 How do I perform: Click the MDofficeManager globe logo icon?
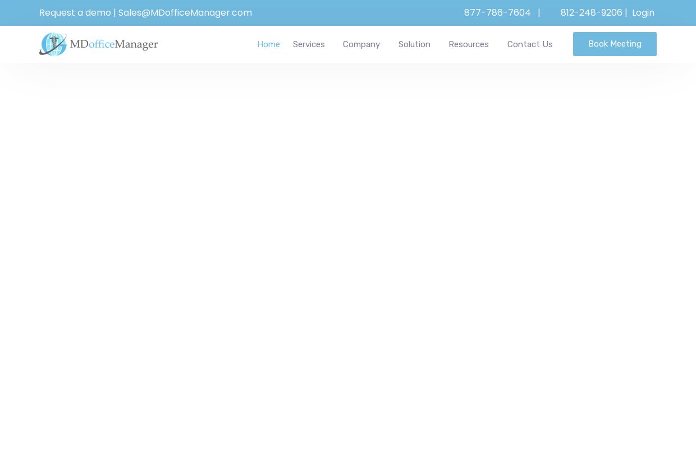point(53,44)
